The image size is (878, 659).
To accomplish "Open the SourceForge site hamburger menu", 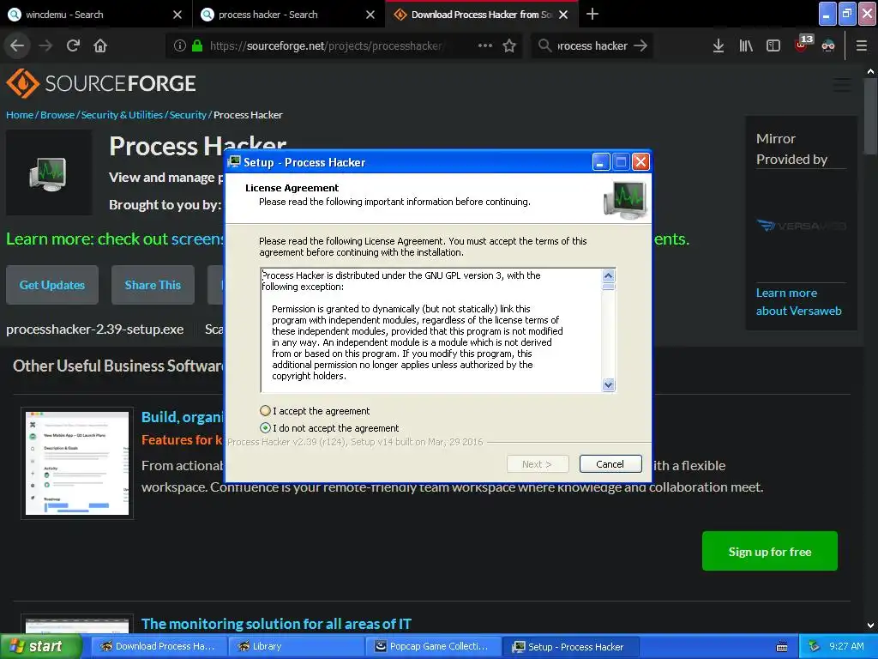I will [x=842, y=85].
